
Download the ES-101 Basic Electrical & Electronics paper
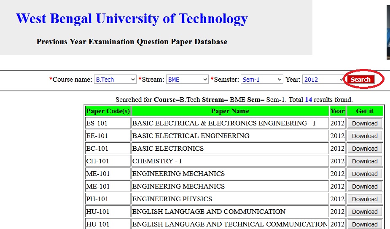365,123
